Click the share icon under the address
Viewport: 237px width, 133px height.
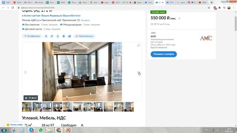click(x=46, y=36)
